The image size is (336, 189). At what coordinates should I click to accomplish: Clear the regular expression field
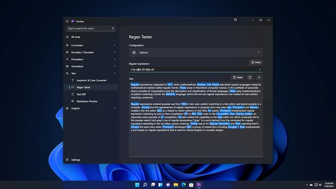pos(260,70)
